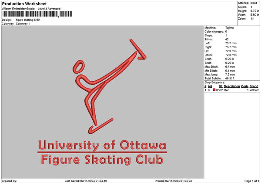Select the Trims value 42
Screen dimensions: 261x184
(x=227, y=39)
